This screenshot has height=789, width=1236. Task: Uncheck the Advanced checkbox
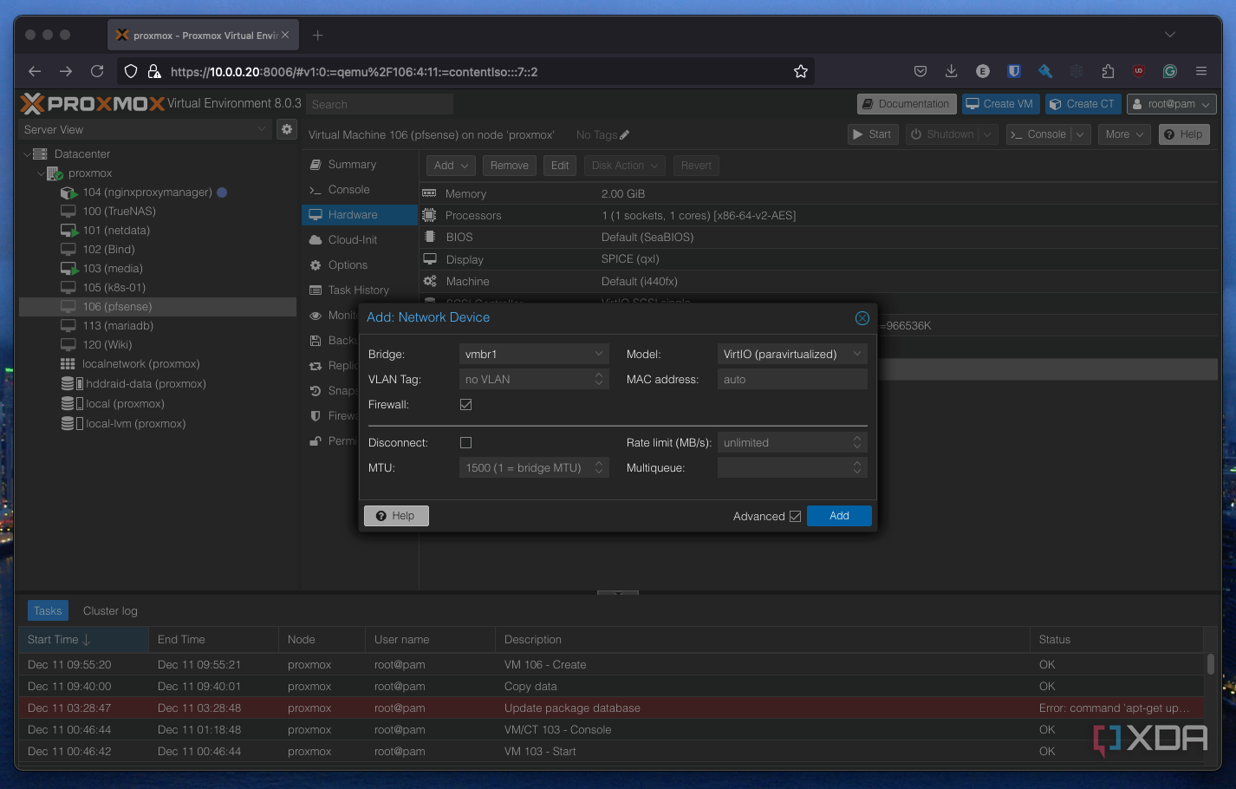pos(795,516)
